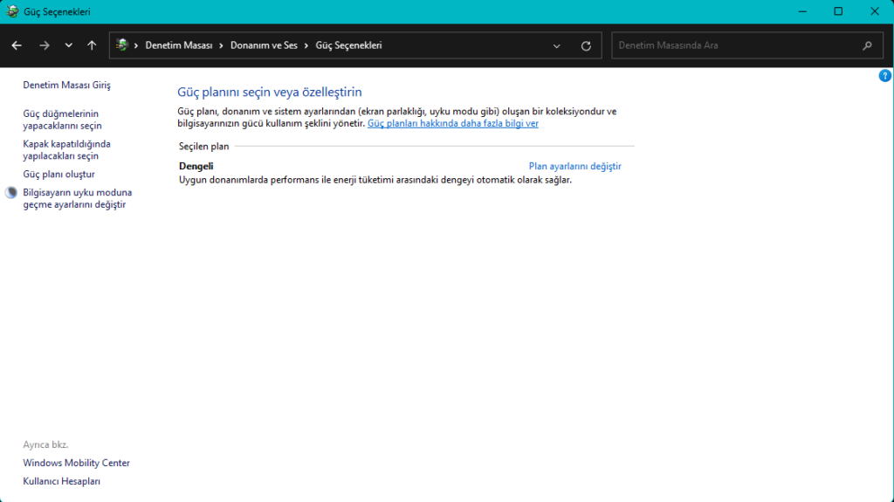Open Güç planları hakkında daha fazla bilgi link
This screenshot has height=502, width=894.
452,124
